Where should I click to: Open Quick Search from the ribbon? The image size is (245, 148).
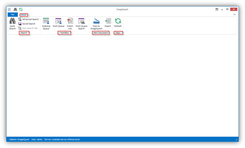tap(13, 24)
